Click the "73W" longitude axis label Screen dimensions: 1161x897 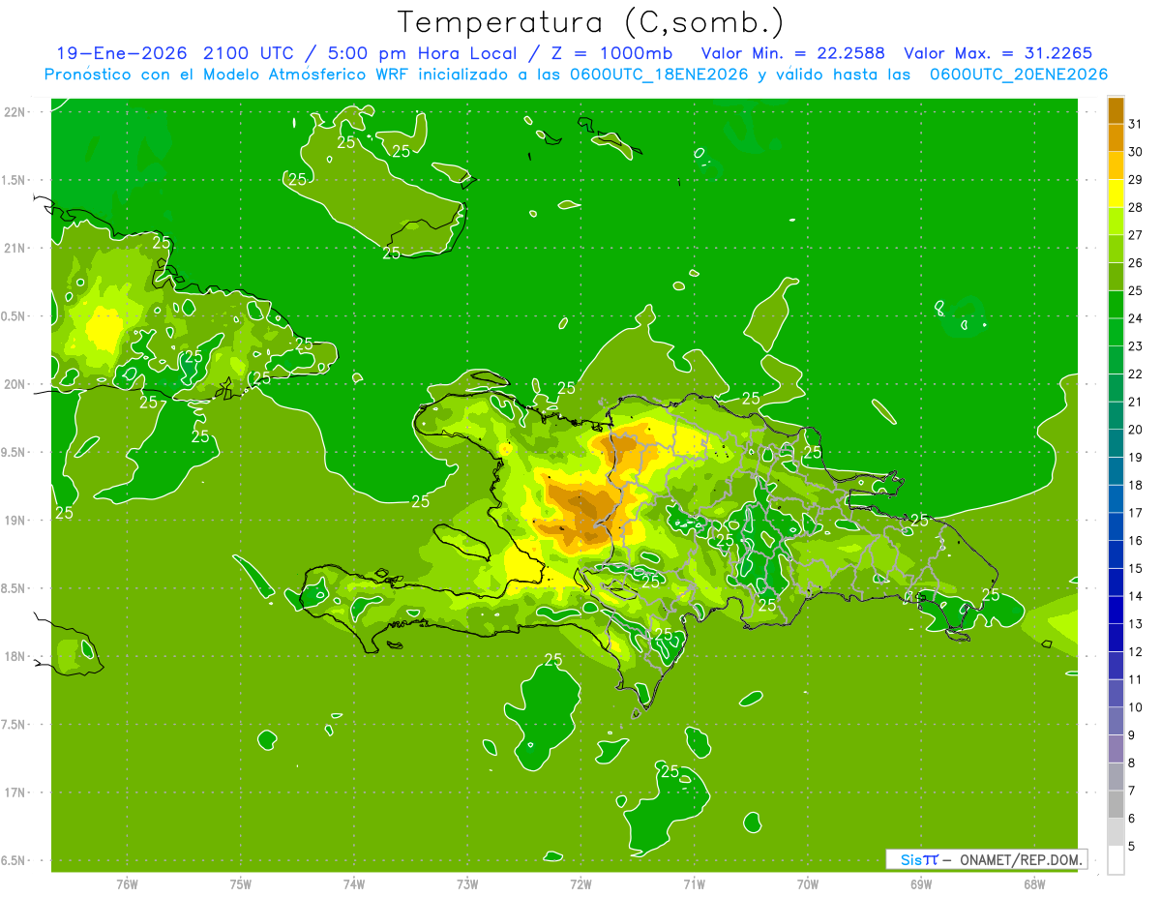pos(467,883)
